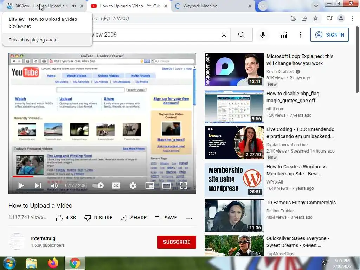
Task: Click the YouTube search magnifier button
Action: 241,35
